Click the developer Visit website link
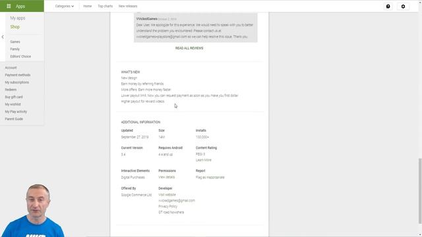 (167, 195)
